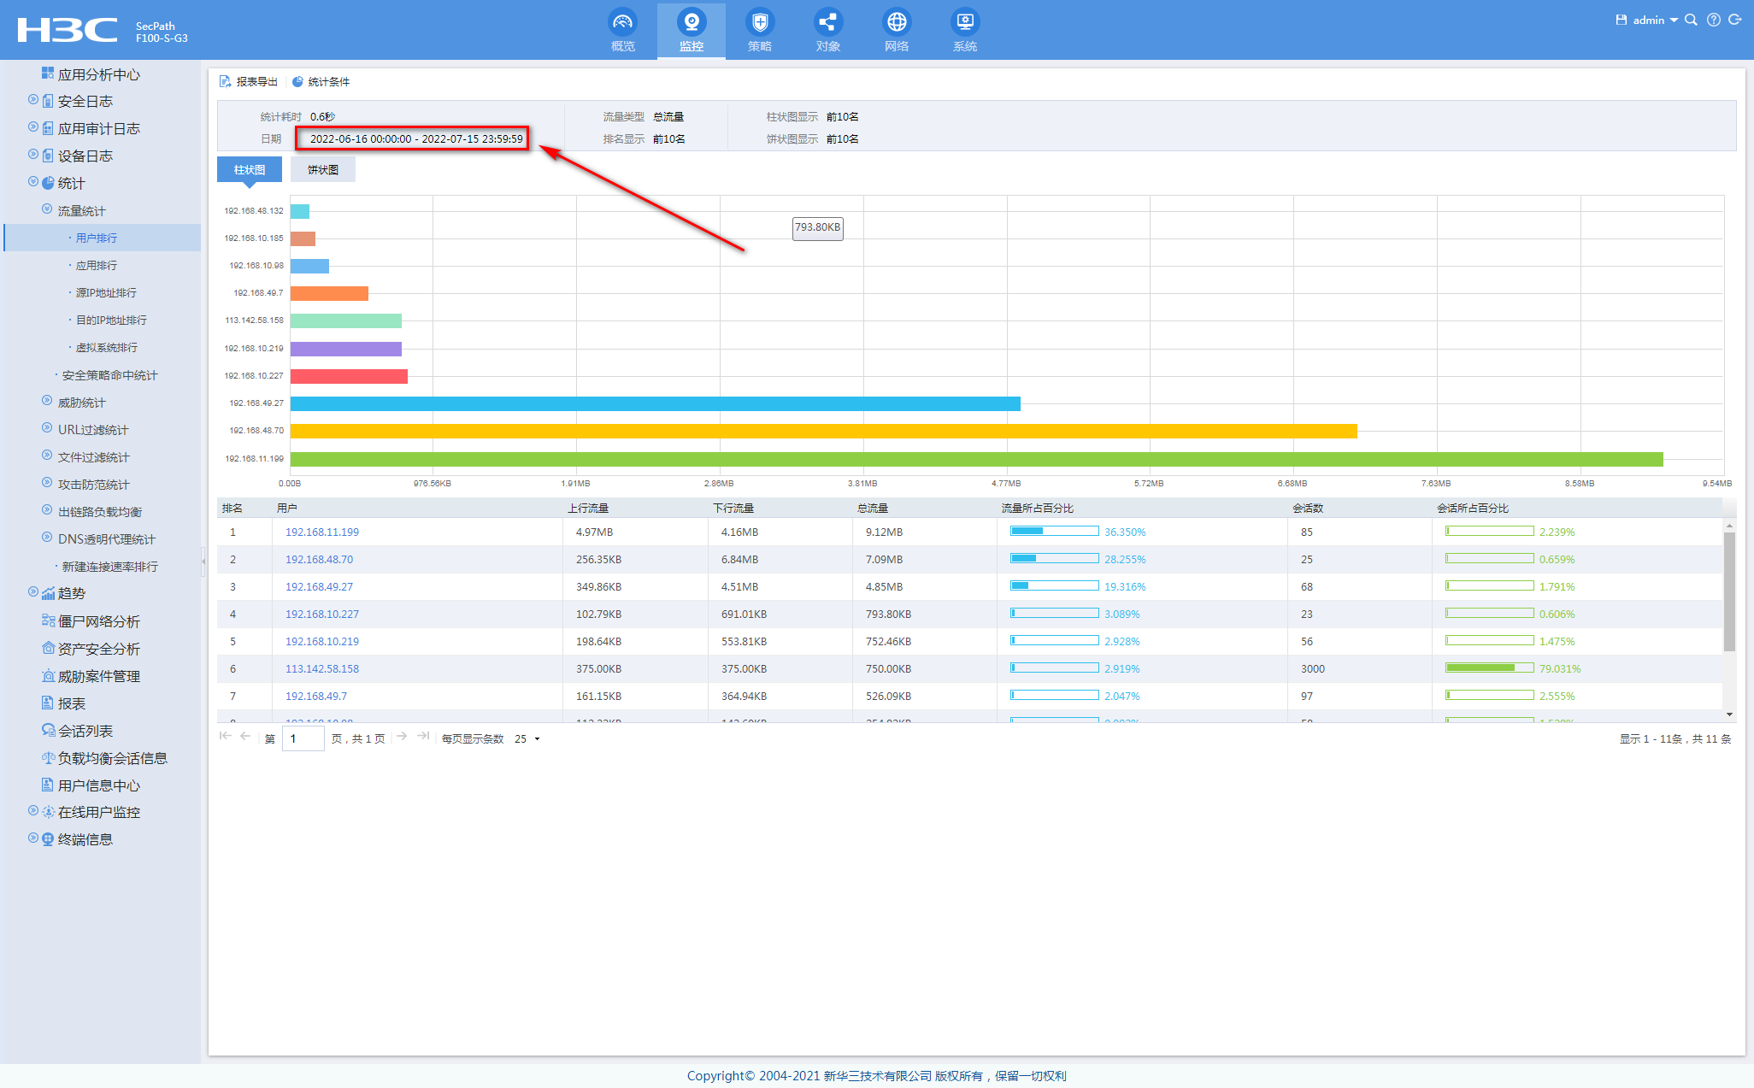Collapse the 流量统计 tree node

[x=47, y=209]
